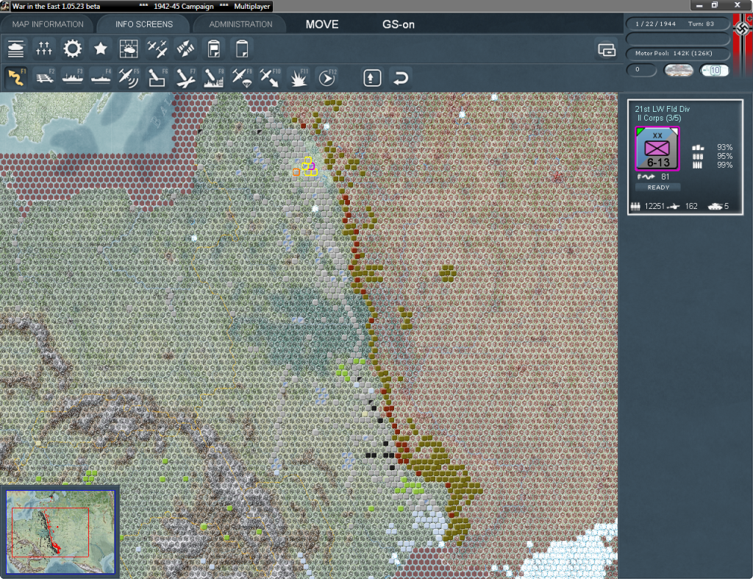
Task: Switch to the MAP INFORMATION tab
Action: [x=48, y=24]
